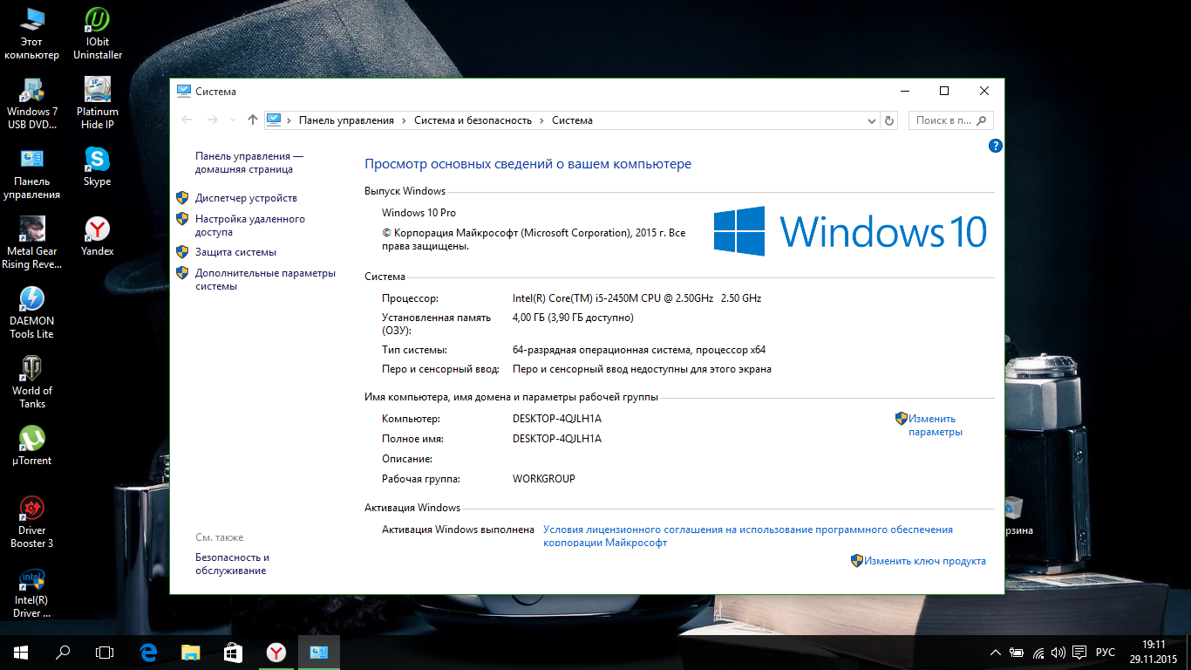Open Yandex browser from the taskbar

(x=276, y=652)
